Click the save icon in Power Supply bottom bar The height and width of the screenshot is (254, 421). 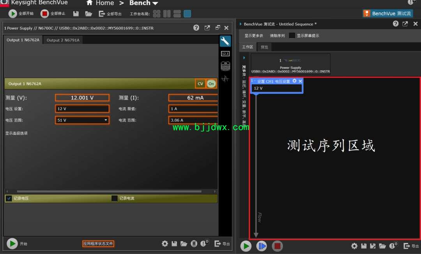click(175, 243)
